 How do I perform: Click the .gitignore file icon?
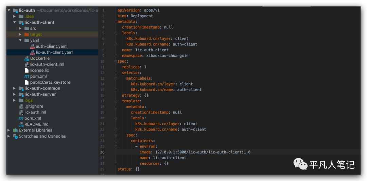pos(21,106)
